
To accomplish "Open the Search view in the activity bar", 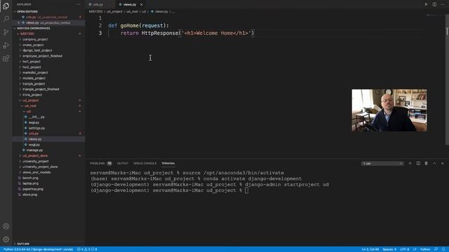I will point(6,19).
